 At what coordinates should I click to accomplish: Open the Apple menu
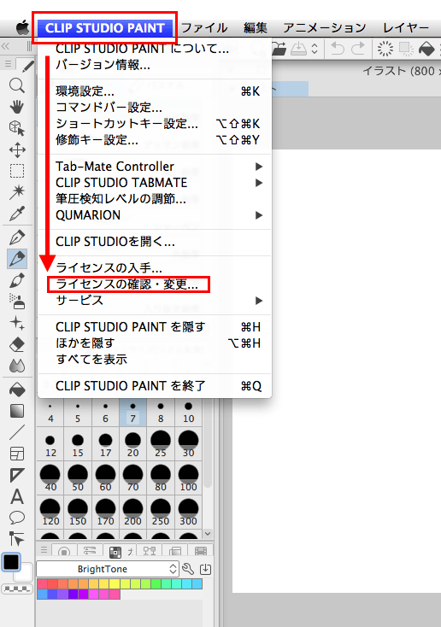click(22, 28)
